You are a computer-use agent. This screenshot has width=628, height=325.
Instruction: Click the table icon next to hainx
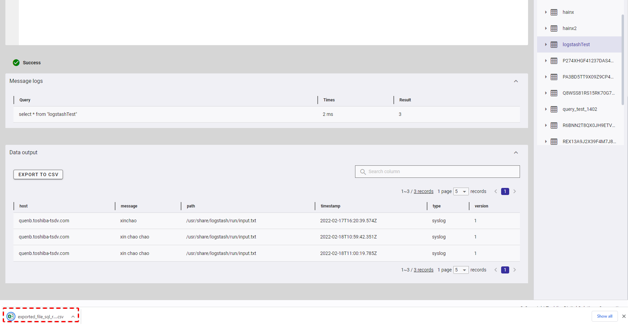[x=554, y=12]
